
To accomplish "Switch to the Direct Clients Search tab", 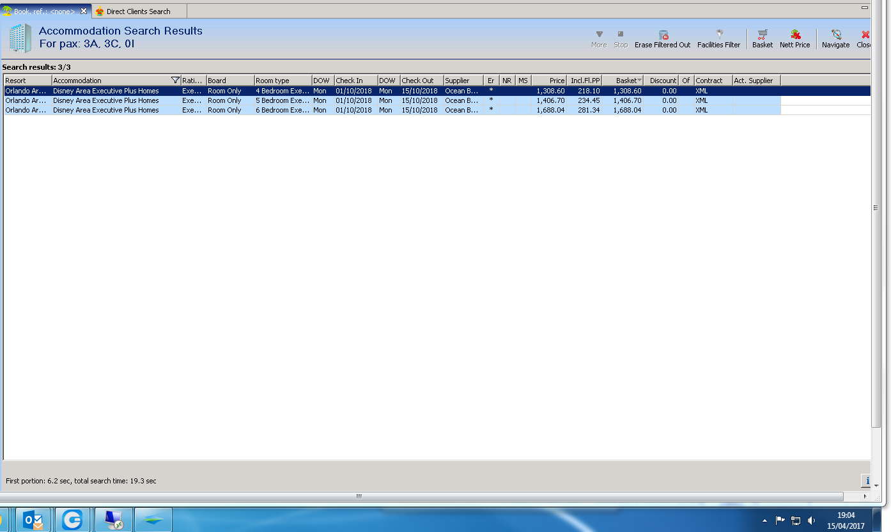I will 139,12.
